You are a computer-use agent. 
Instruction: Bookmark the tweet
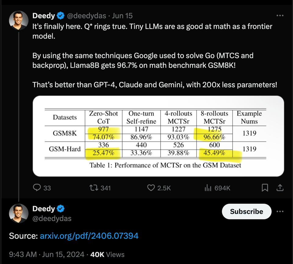tap(265, 188)
